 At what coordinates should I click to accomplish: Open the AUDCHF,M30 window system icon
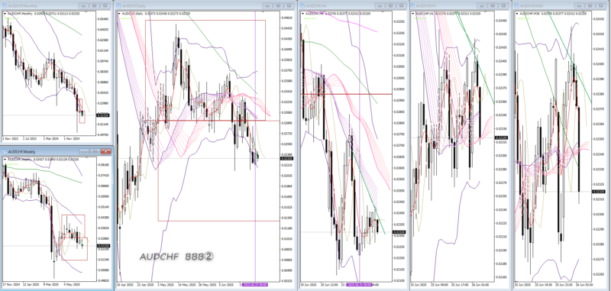pos(517,6)
